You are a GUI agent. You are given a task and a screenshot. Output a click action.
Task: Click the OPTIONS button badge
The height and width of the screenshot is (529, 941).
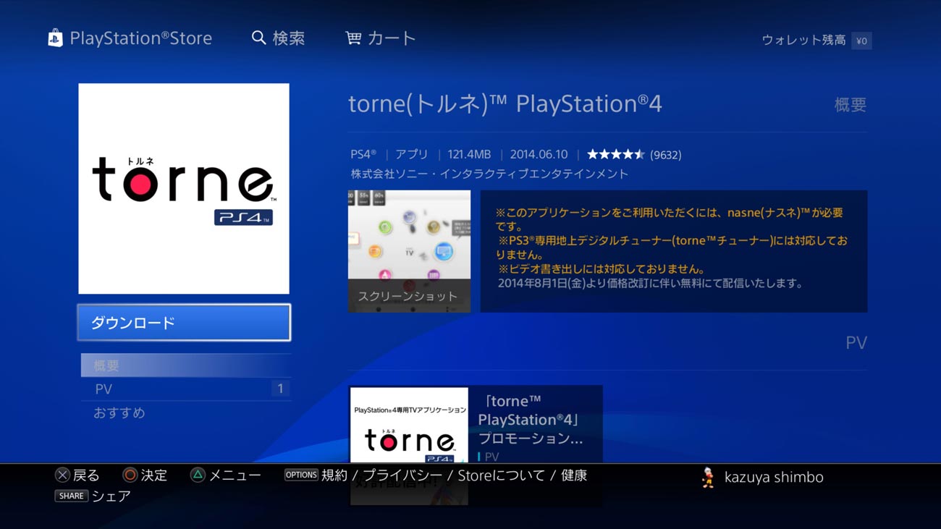[x=301, y=475]
